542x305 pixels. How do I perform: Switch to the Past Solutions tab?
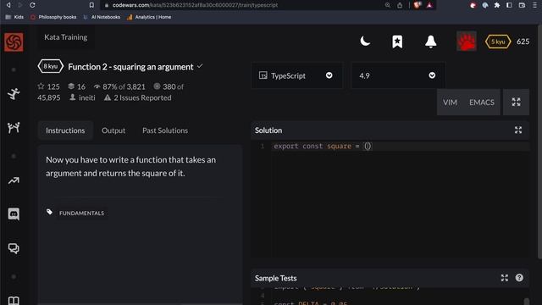point(165,130)
